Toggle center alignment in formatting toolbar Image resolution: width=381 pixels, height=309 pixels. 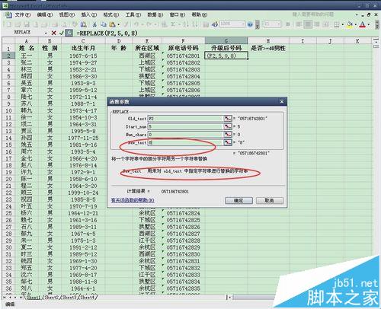[308, 24]
